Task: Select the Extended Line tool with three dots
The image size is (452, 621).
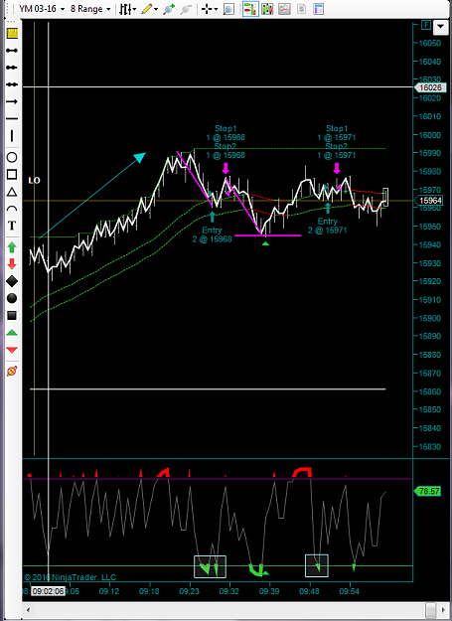Action: 12,84
